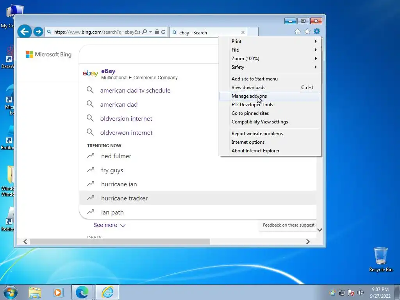Screen dimensions: 400x300
Task: Select About Internet Explorer
Action: (x=270, y=151)
